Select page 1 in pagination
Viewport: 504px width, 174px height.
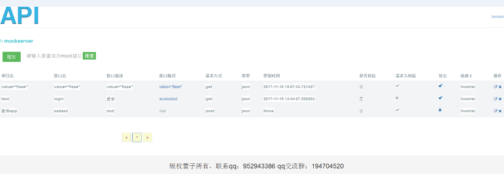pos(137,138)
